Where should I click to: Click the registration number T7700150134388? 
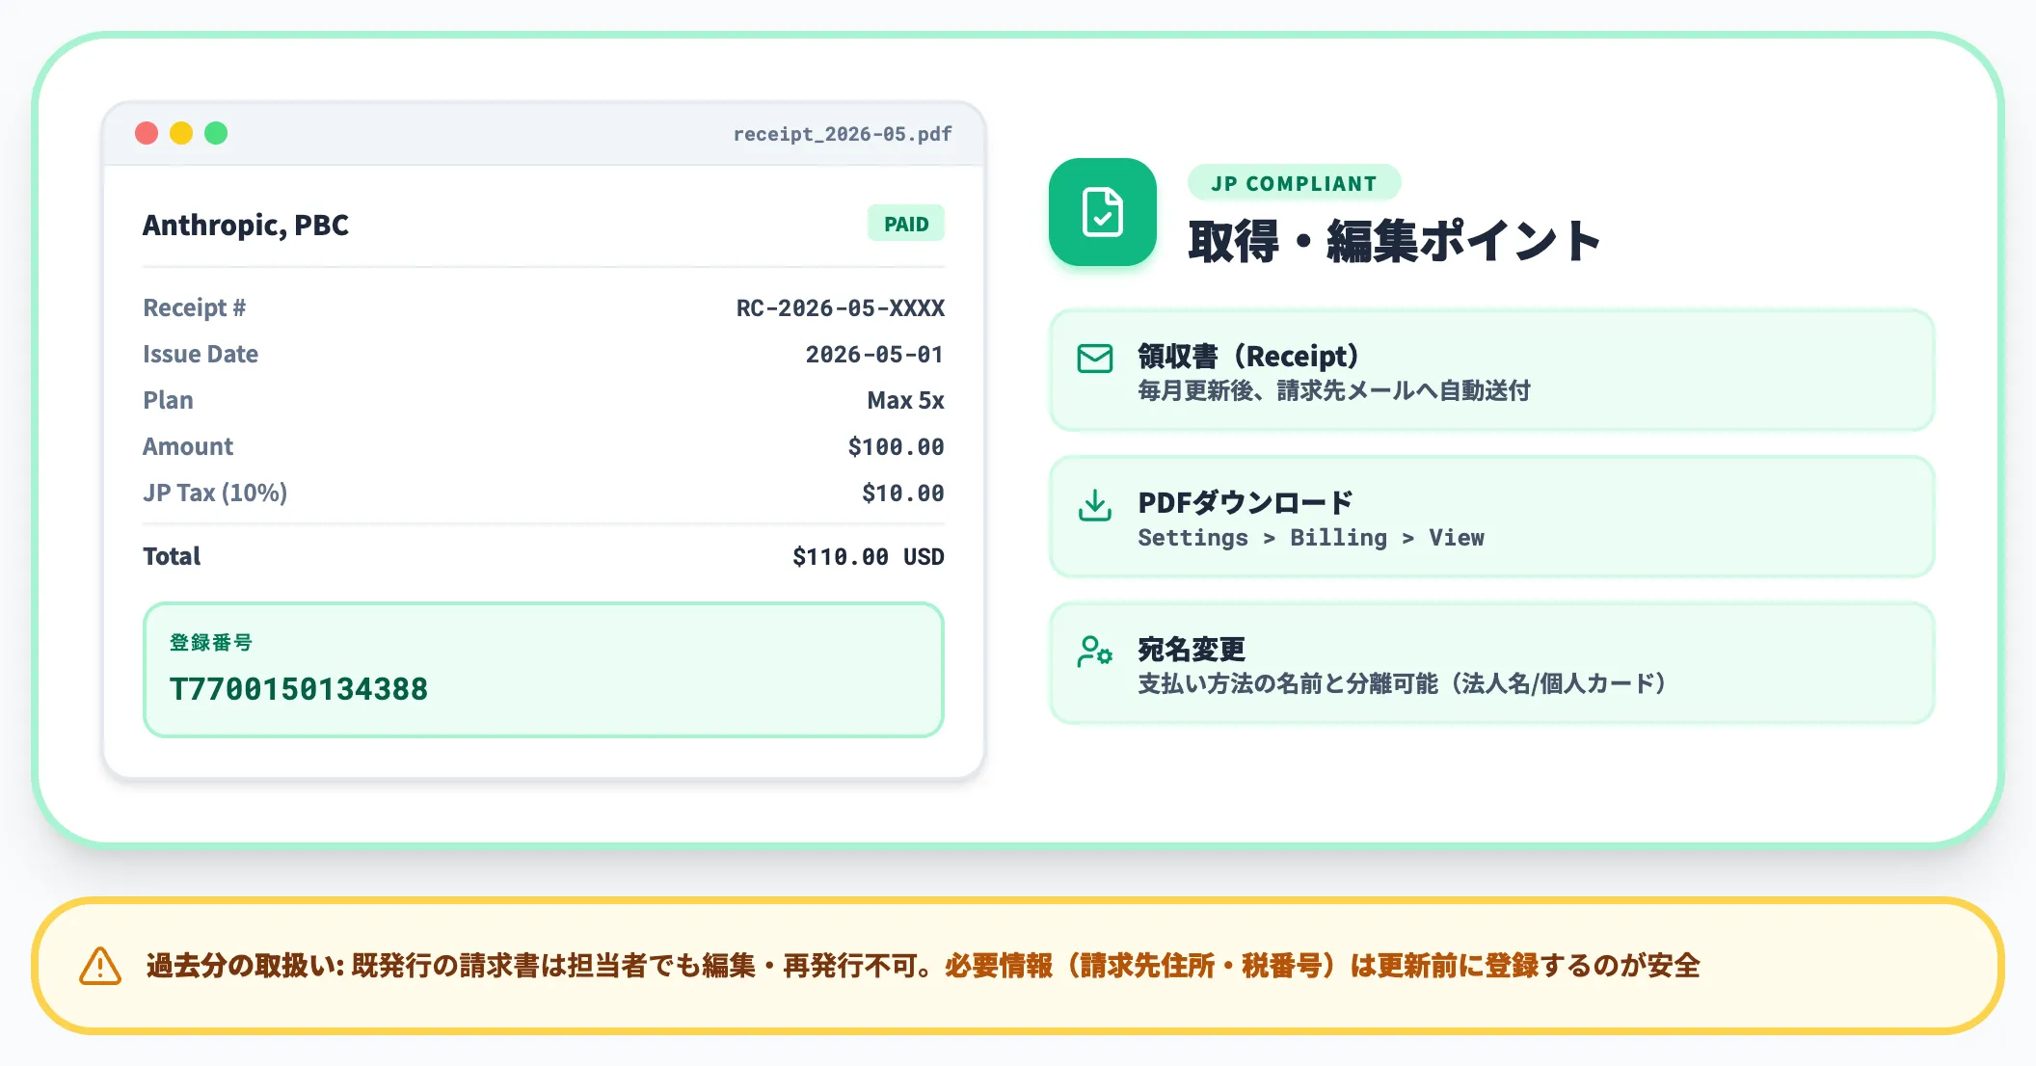pos(299,689)
